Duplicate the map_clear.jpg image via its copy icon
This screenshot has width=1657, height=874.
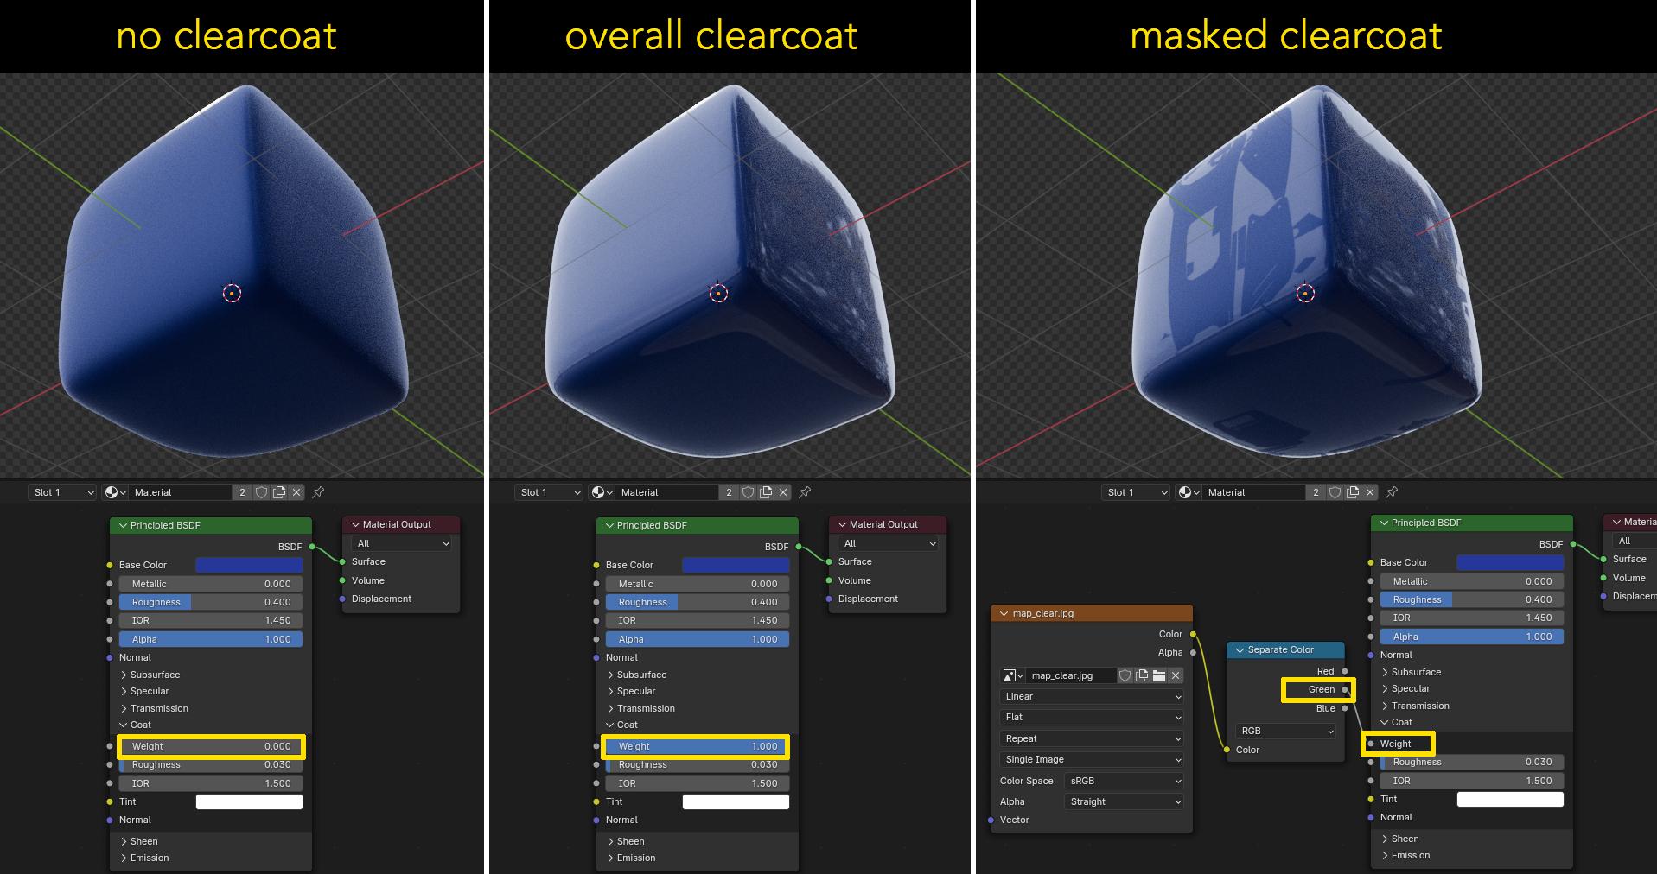(x=1141, y=675)
